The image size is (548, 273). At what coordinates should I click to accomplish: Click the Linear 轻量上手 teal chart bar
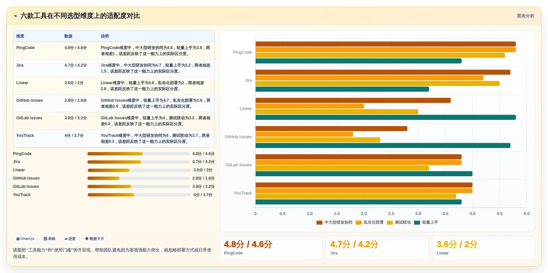pos(386,117)
